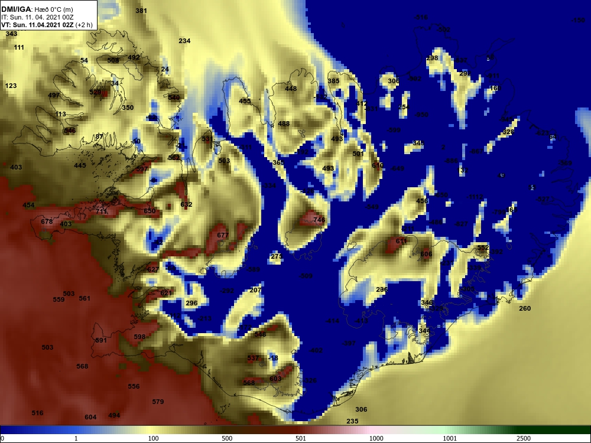Image resolution: width=591 pixels, height=443 pixels.
Task: Click the map value '606'
Action: [426, 254]
